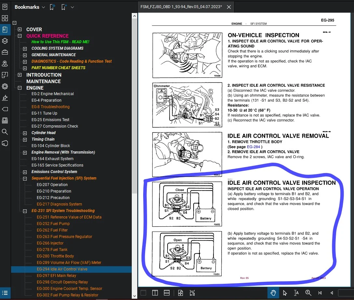Image resolution: width=354 pixels, height=300 pixels.
Task: Expand the Timing Chain bookmark
Action: 25,140
